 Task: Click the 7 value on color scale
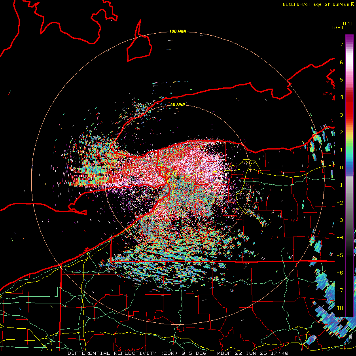click(341, 44)
